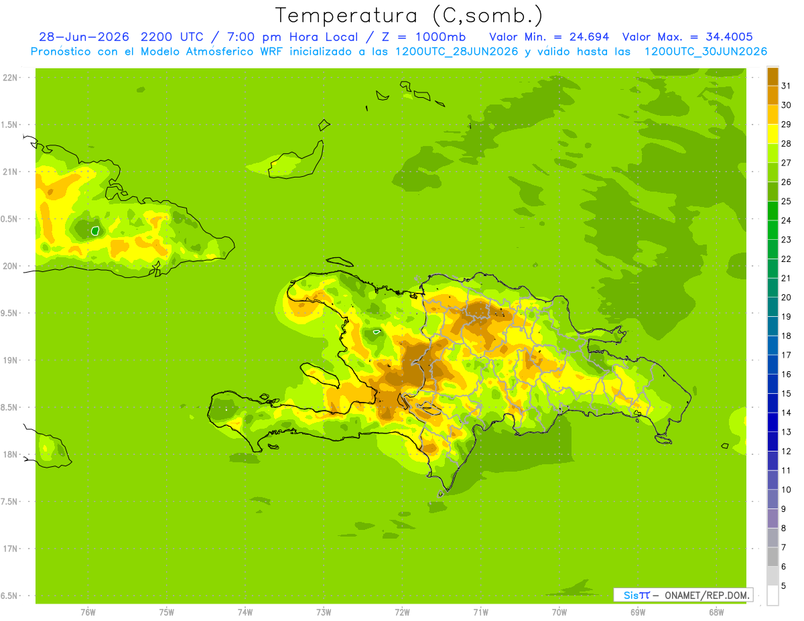Pick the lime legend swatch between 27 and 28

773,153
